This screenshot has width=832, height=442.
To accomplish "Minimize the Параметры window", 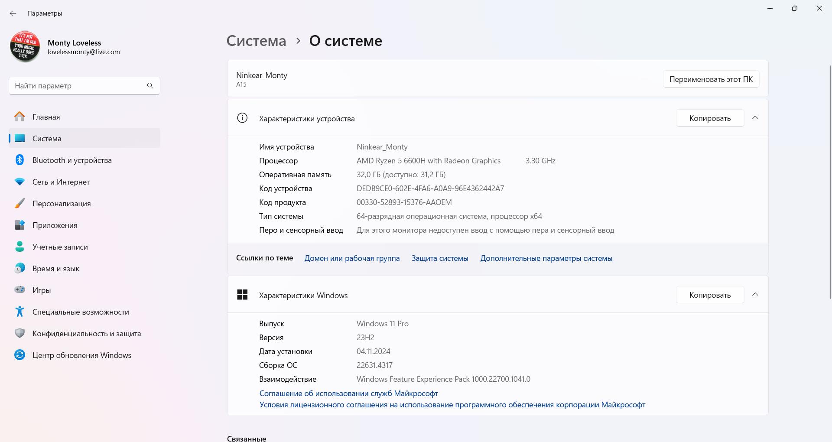I will [770, 9].
